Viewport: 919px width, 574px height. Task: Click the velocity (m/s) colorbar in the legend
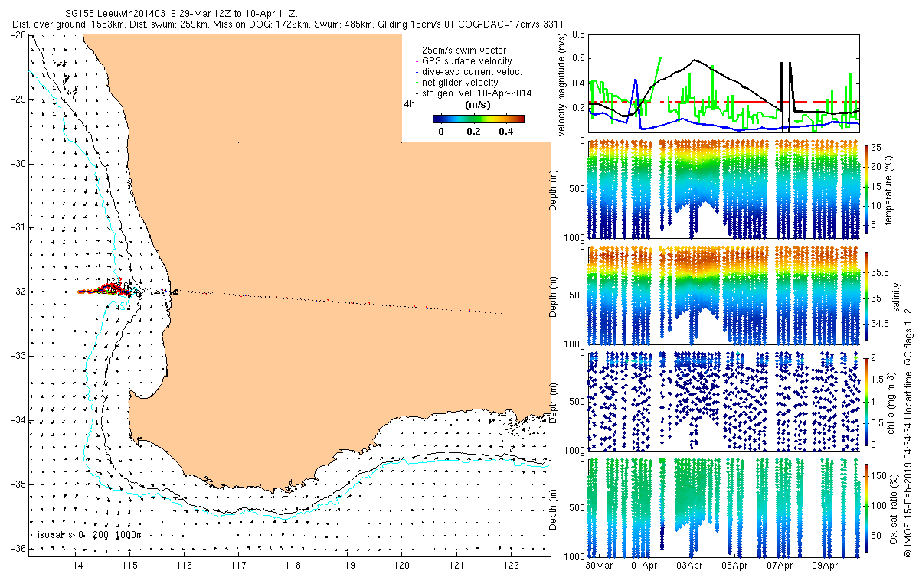click(x=479, y=119)
